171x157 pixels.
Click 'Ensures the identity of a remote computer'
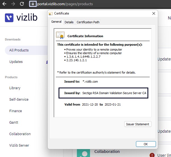click(x=94, y=53)
